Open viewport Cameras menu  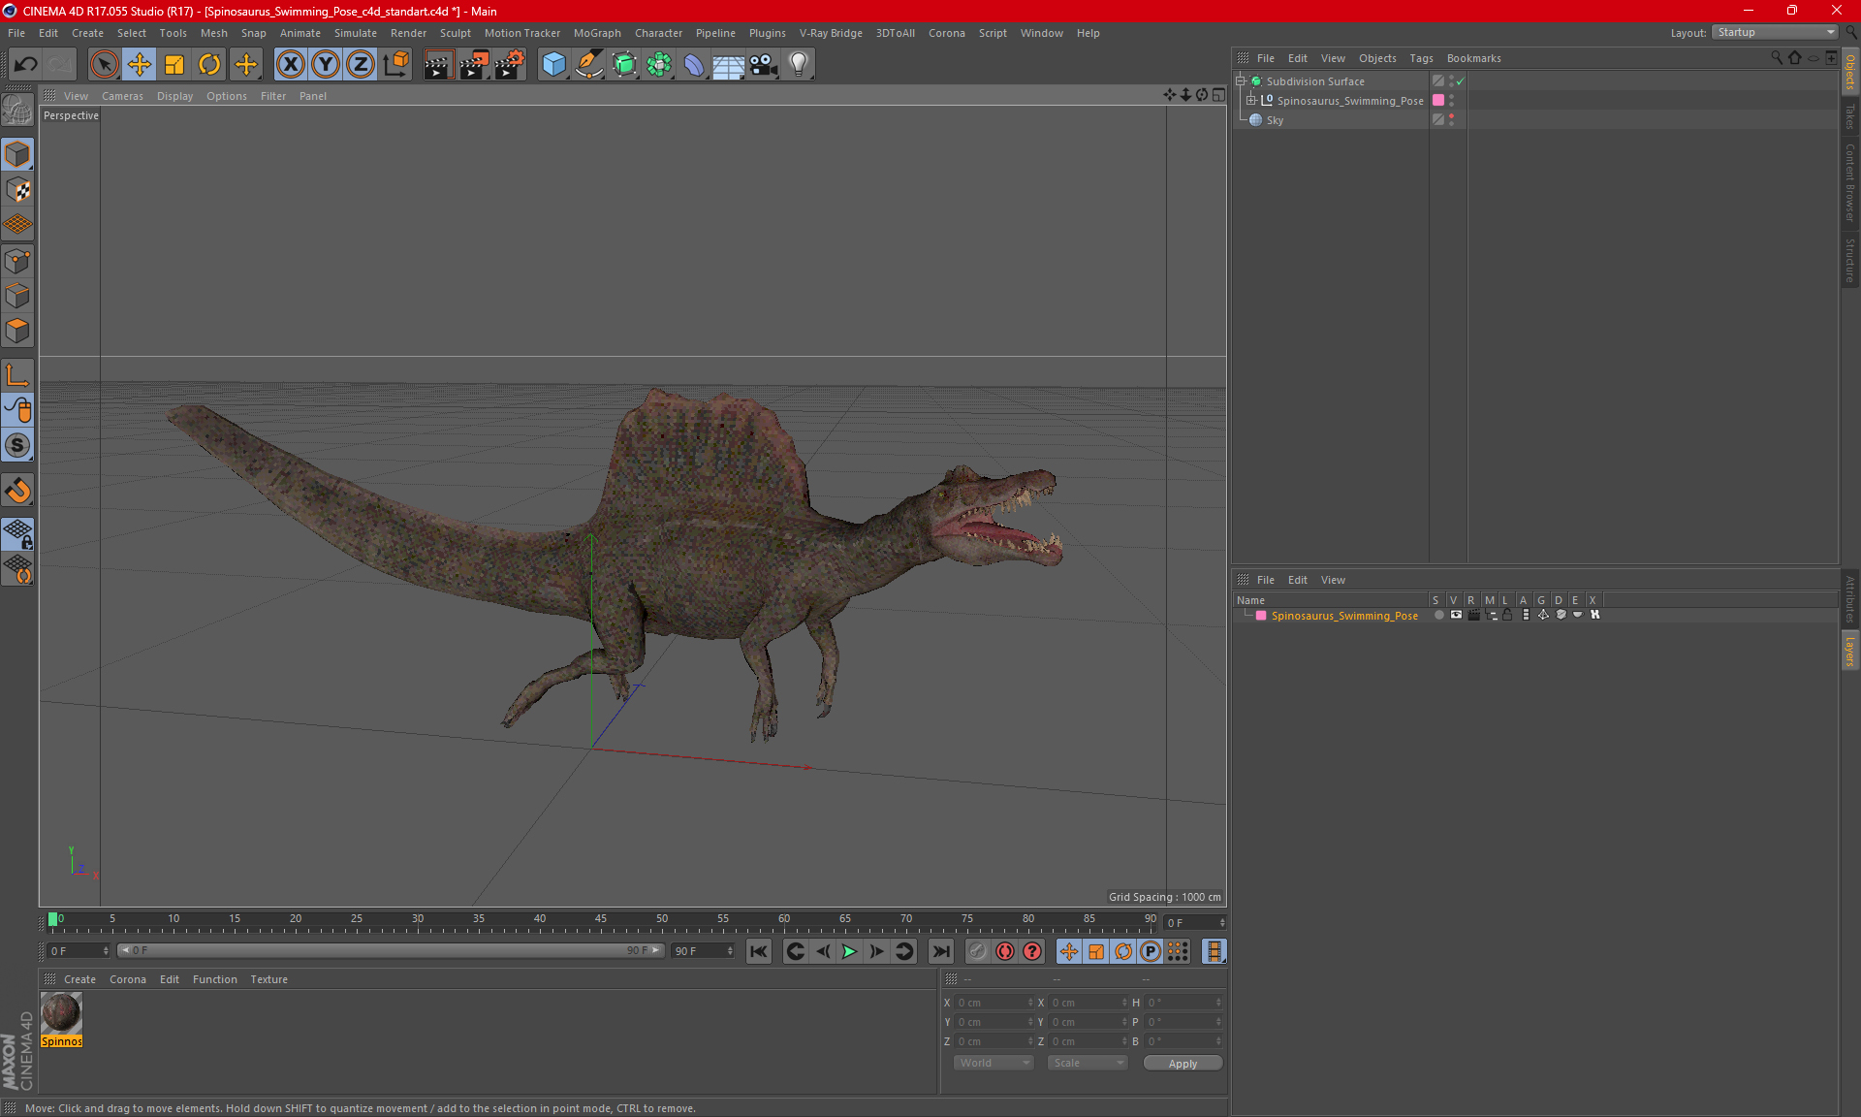122,96
